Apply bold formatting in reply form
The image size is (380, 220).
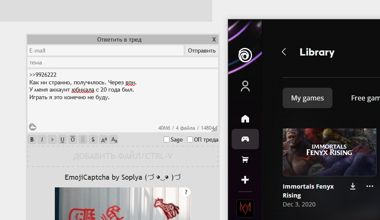pyautogui.click(x=32, y=139)
